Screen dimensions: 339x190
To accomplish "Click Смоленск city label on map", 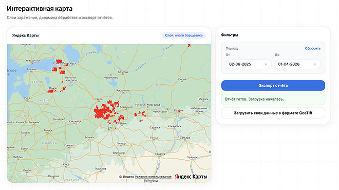I will coord(75,122).
